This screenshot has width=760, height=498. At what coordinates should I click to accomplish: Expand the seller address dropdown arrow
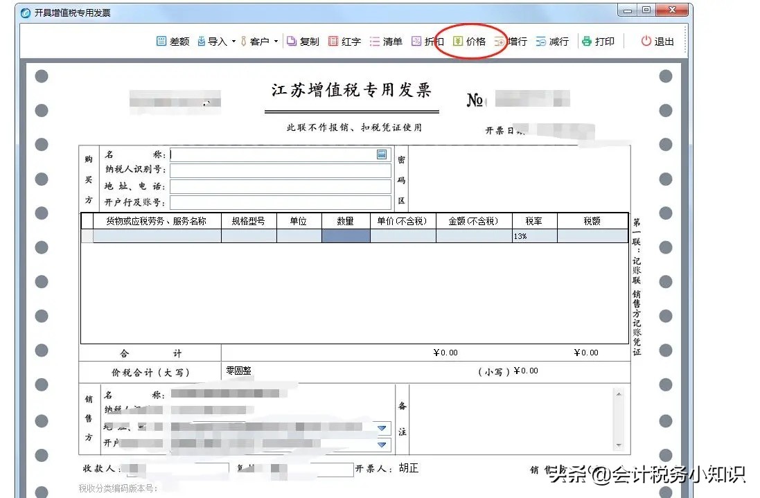click(382, 427)
